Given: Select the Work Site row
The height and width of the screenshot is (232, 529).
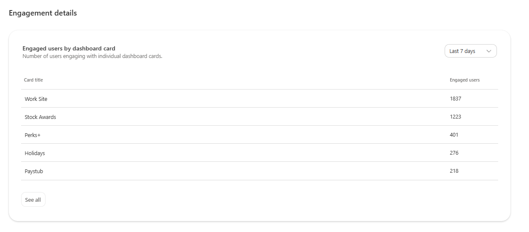Looking at the screenshot, I should pos(259,99).
